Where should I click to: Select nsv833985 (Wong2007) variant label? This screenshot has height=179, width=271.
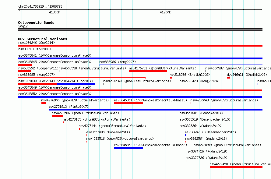pyautogui.click(x=37, y=75)
